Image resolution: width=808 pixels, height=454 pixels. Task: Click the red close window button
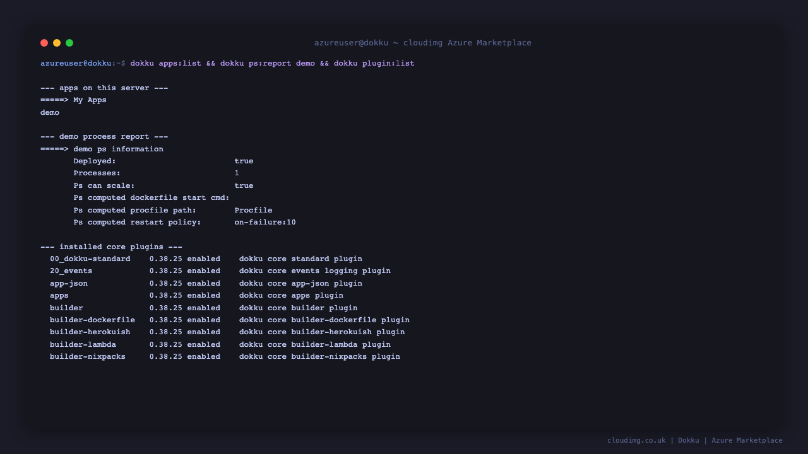(x=44, y=43)
